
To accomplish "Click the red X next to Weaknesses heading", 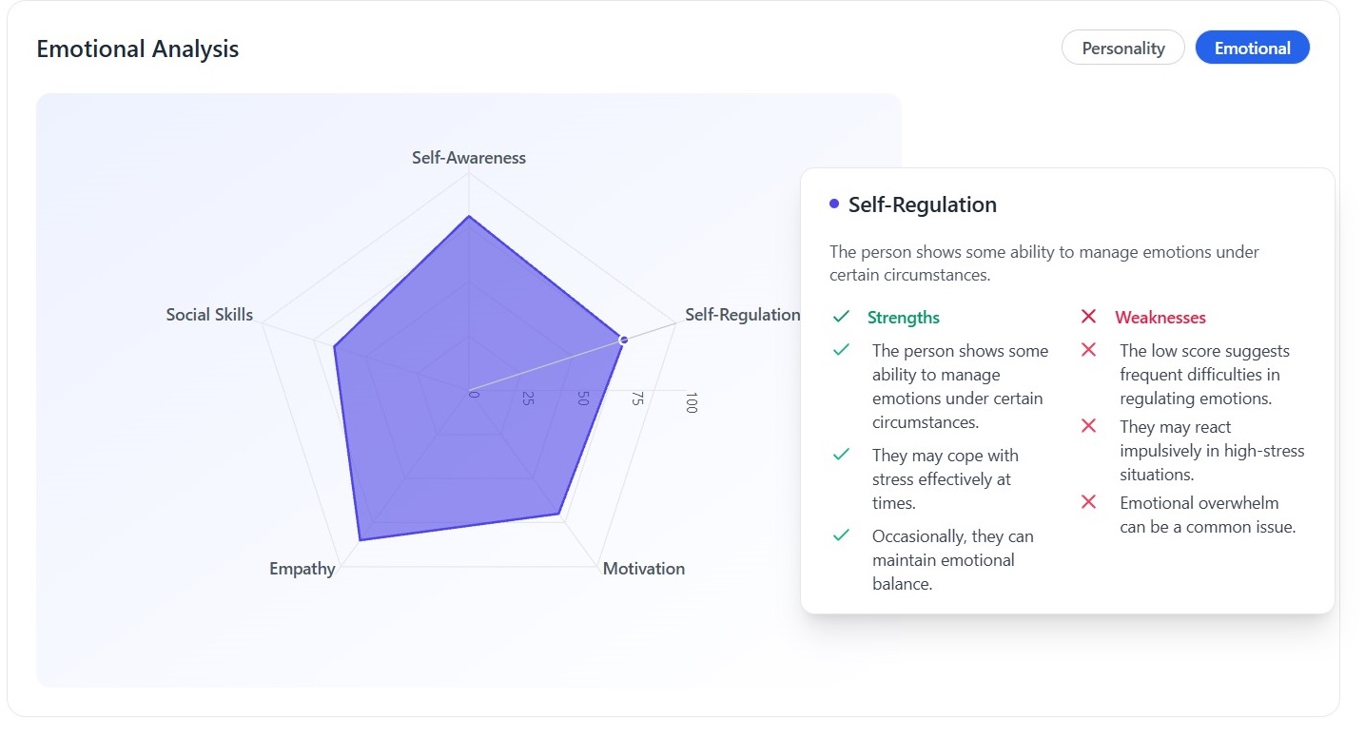I will coord(1089,317).
